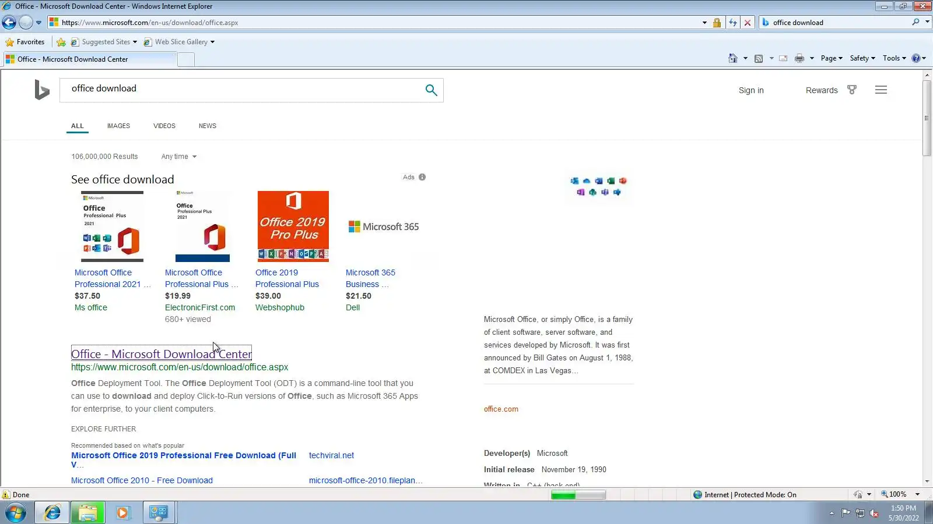Image resolution: width=933 pixels, height=524 pixels.
Task: Click the Refresh icon in address bar
Action: click(x=733, y=23)
